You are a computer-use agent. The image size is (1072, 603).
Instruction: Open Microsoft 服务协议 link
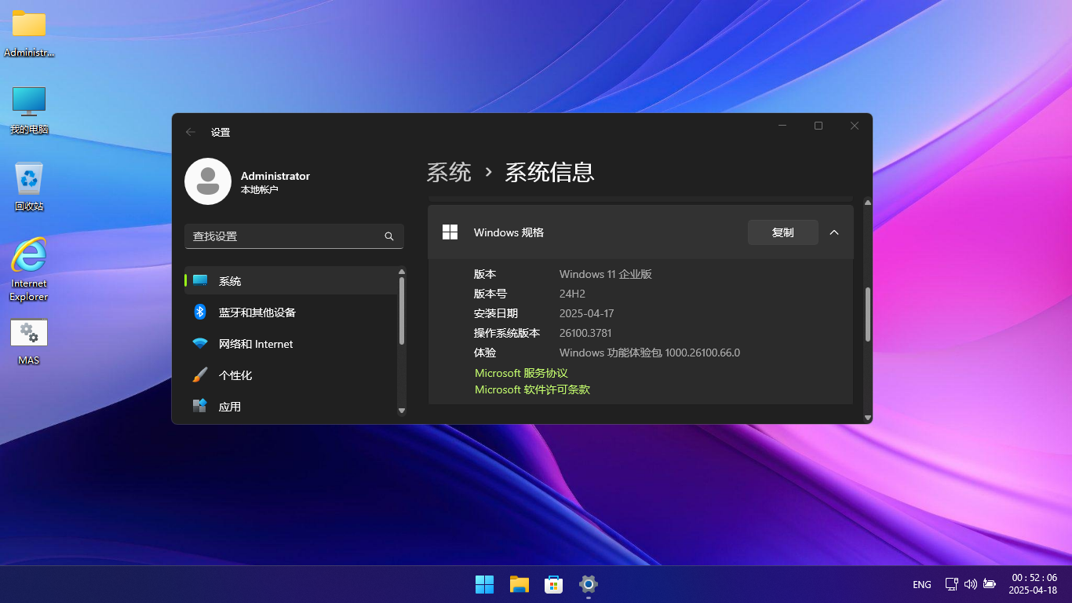pos(521,373)
